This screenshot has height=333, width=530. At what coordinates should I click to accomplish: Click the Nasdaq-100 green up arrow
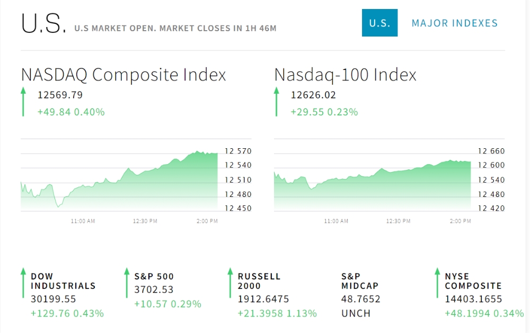276,102
